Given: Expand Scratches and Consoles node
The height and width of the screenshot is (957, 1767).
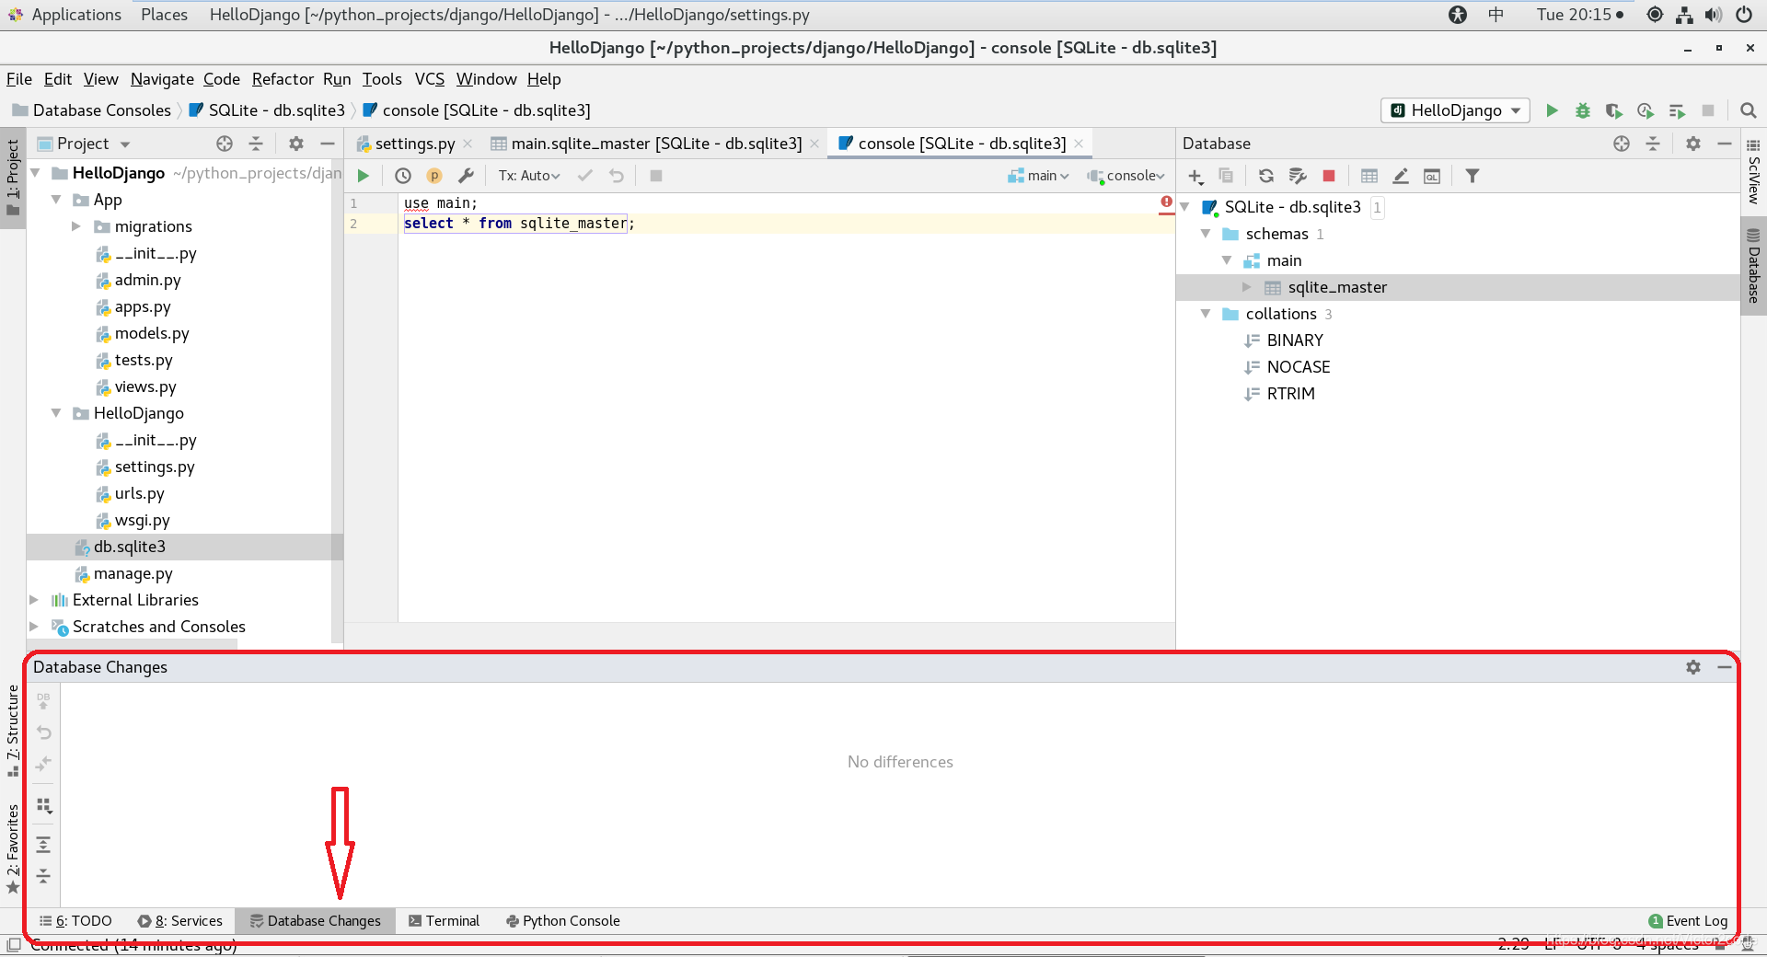Looking at the screenshot, I should [x=34, y=627].
